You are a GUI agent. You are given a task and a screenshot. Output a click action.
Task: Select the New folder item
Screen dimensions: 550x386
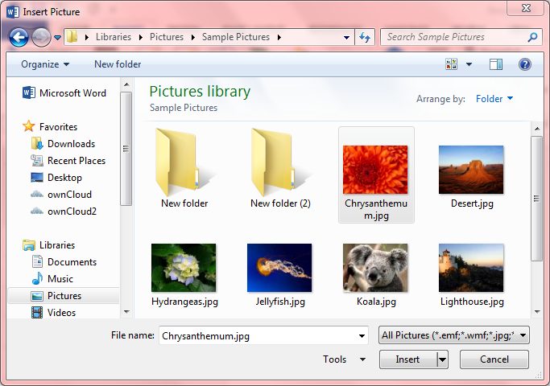[184, 169]
